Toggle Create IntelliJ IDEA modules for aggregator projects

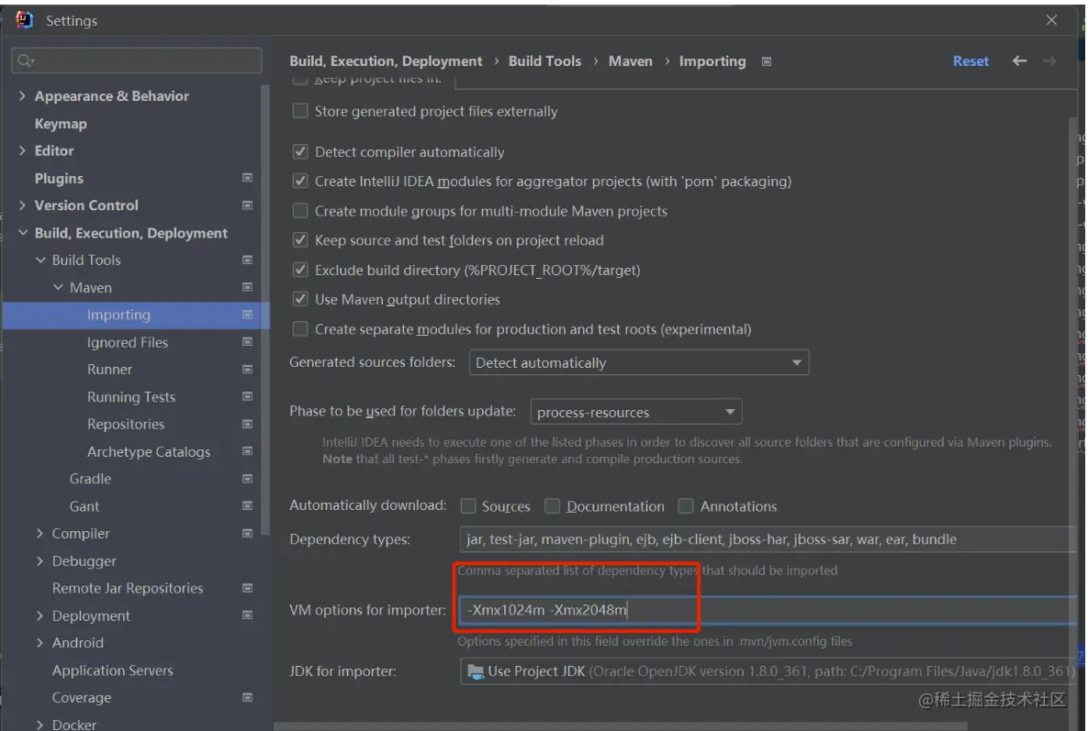(300, 181)
